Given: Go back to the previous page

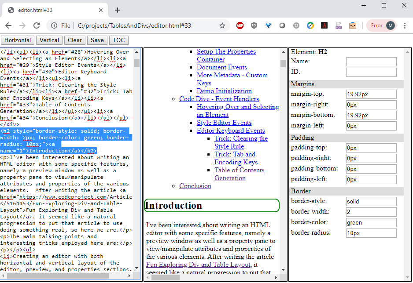Looking at the screenshot, I should 8,25.
